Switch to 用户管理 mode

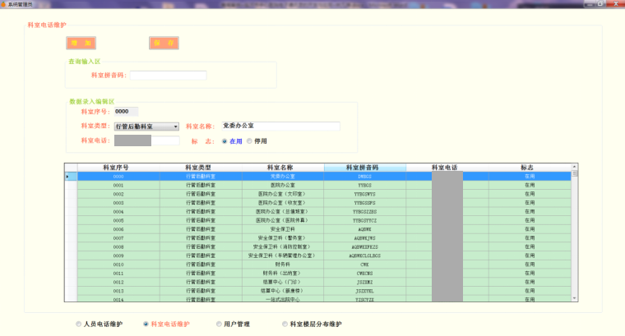[x=217, y=324]
